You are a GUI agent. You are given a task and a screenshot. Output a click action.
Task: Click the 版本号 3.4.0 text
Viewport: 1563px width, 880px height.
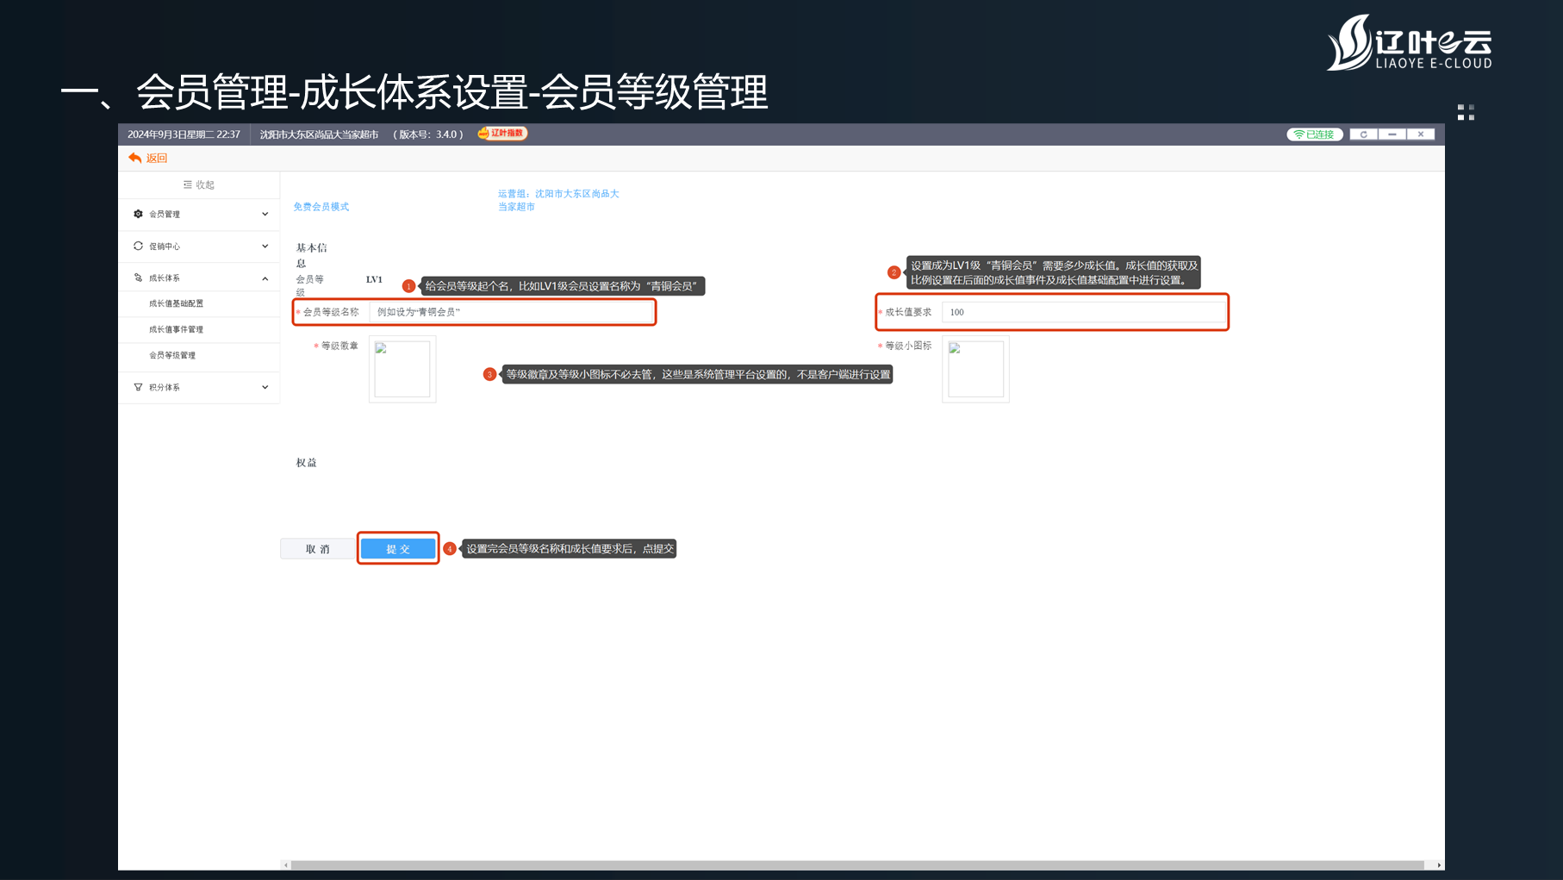click(428, 134)
